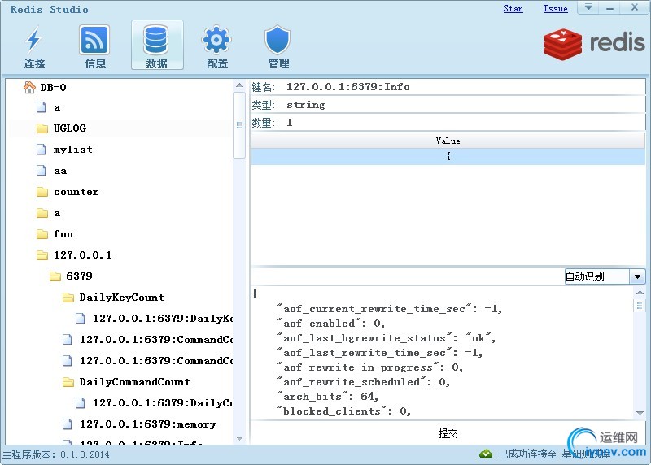Click the value editor scrollbar down arrow
The height and width of the screenshot is (465, 651).
pyautogui.click(x=640, y=413)
